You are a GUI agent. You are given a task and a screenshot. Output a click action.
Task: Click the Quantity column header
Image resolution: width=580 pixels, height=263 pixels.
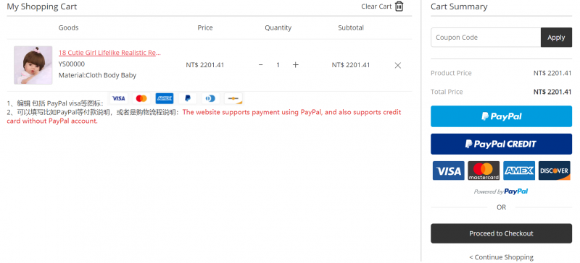(x=278, y=27)
